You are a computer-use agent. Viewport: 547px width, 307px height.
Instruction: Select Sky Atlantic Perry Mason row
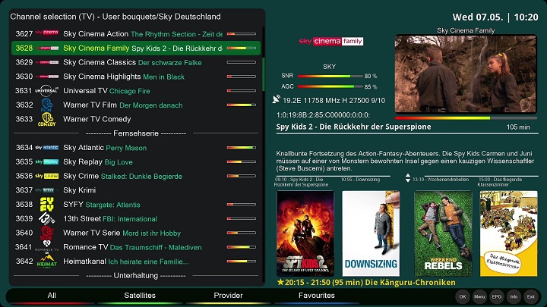coord(136,148)
